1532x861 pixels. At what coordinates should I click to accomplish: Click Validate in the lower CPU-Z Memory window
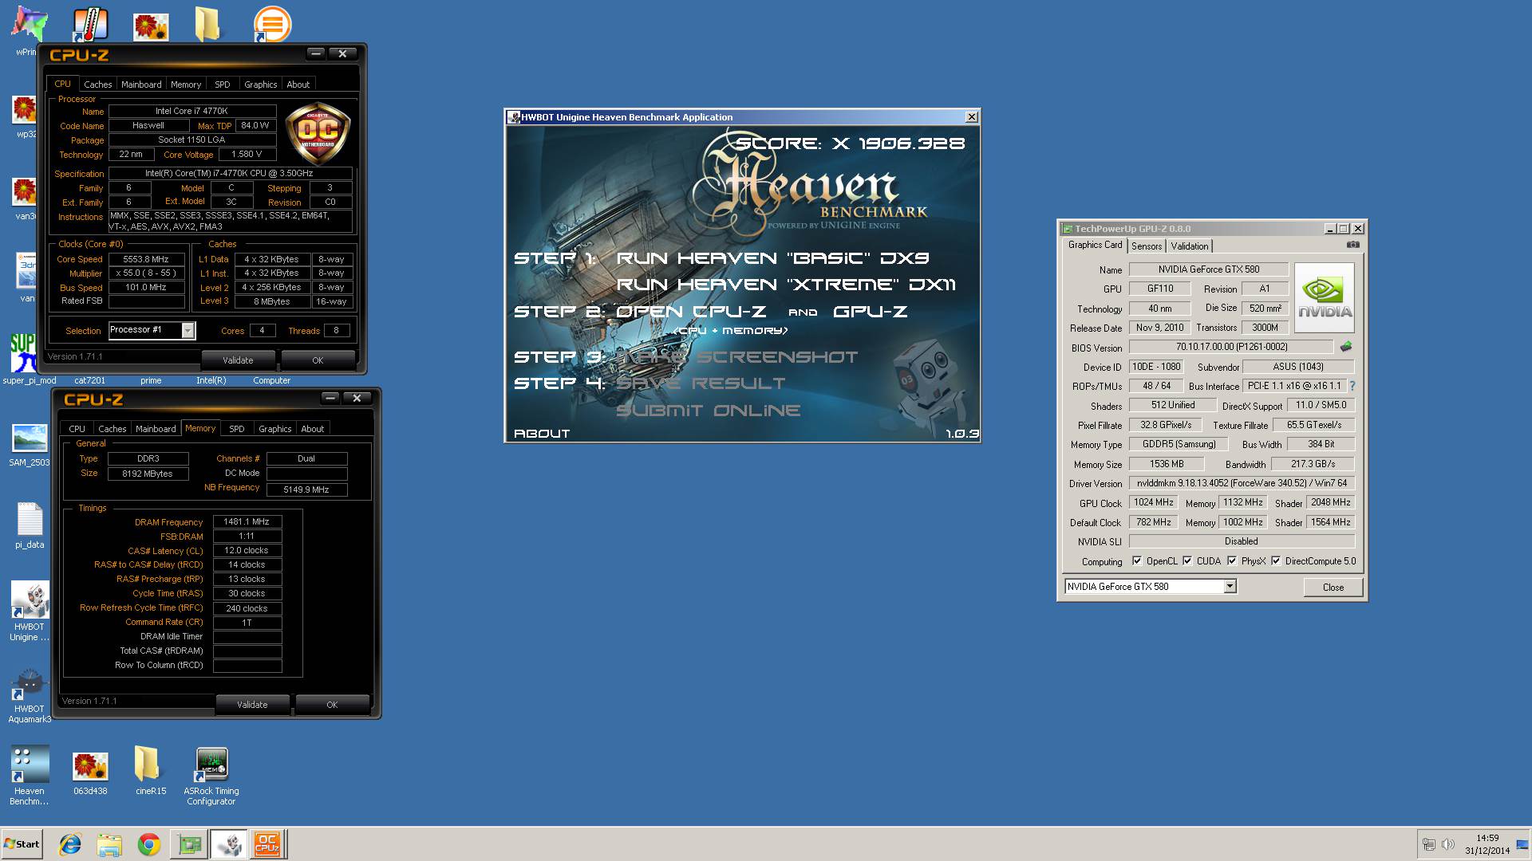point(252,705)
